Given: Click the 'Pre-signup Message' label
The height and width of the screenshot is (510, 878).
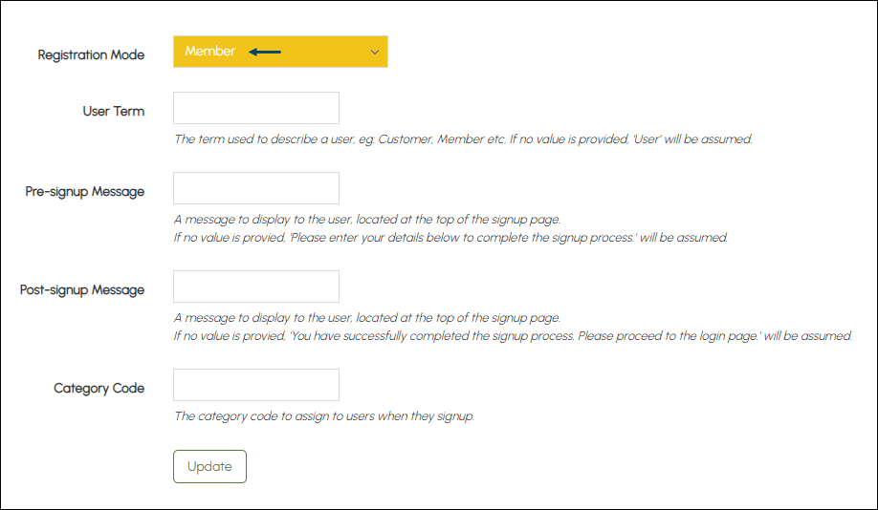Looking at the screenshot, I should pyautogui.click(x=84, y=191).
